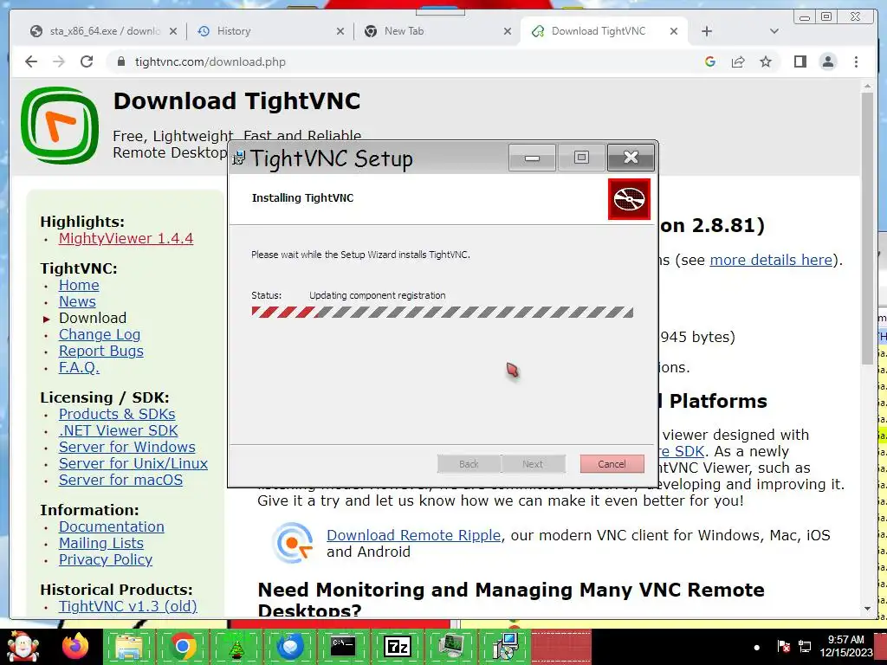The image size is (887, 665).
Task: Open the Change Log link
Action: point(100,334)
